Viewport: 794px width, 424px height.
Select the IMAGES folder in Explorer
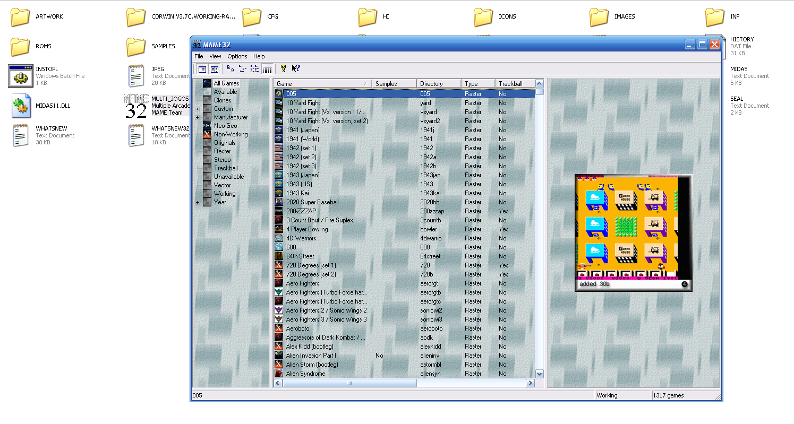click(x=599, y=17)
